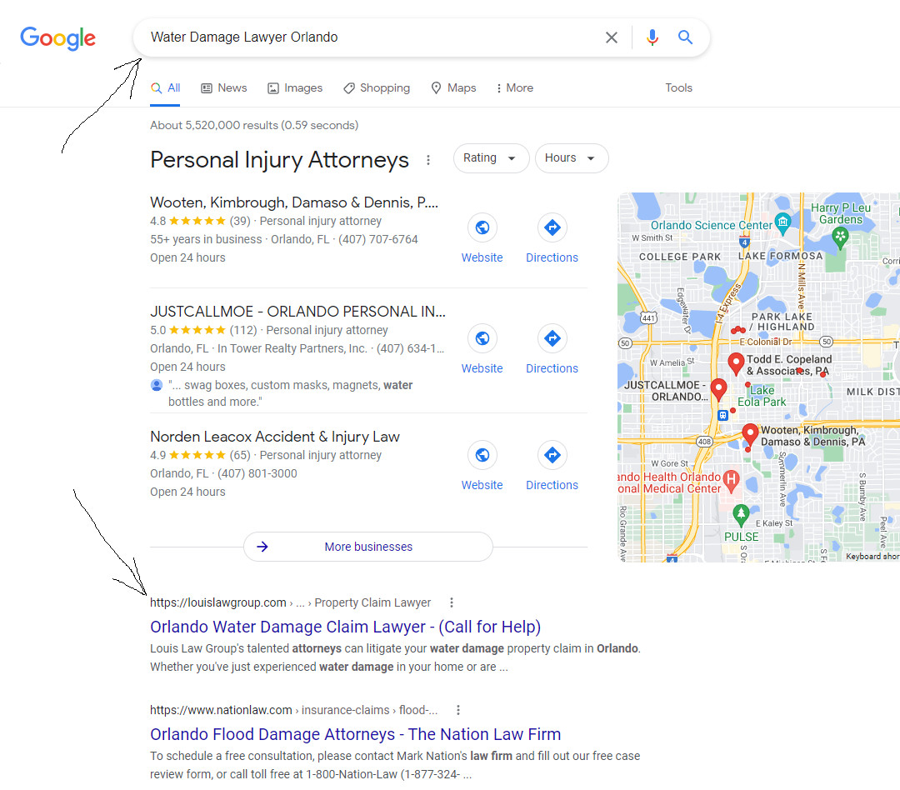Expand the Hours filter dropdown
The image size is (900, 790).
coord(572,157)
